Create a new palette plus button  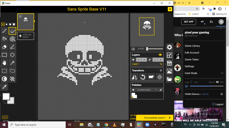tap(133, 90)
